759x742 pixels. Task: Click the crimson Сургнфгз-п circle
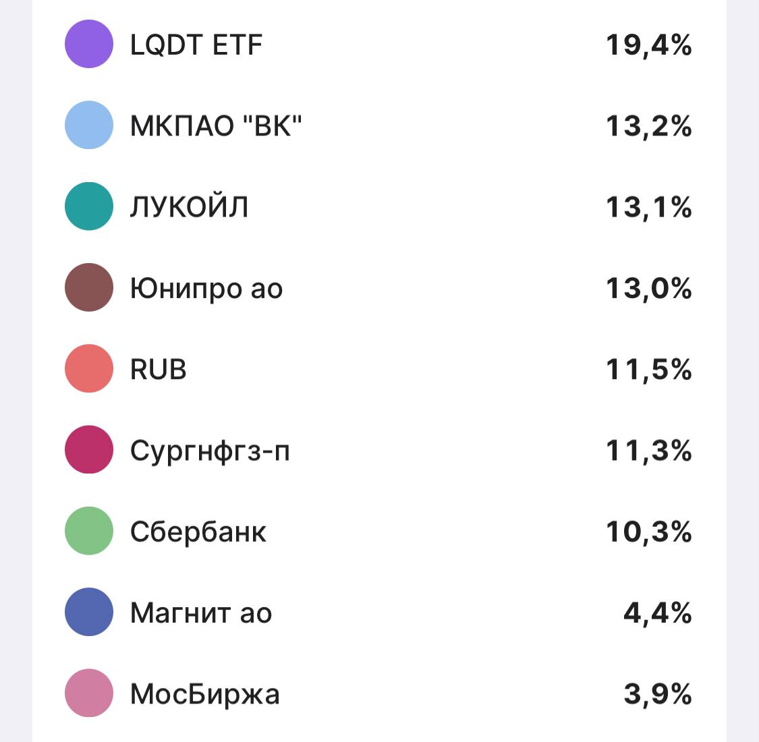(x=88, y=450)
